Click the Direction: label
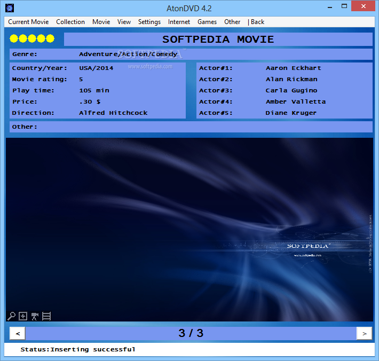 click(x=33, y=113)
